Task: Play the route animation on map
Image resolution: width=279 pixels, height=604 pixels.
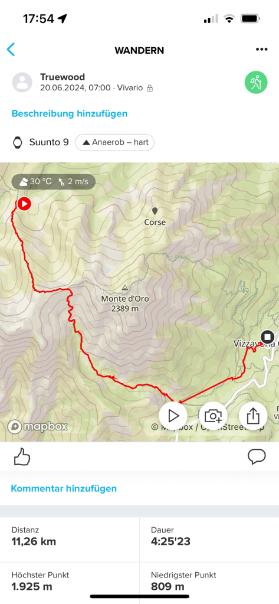Action: click(x=173, y=416)
